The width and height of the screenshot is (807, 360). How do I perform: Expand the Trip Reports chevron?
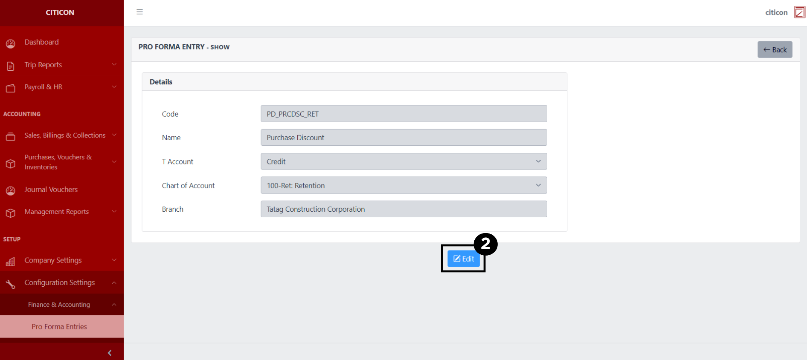tap(114, 65)
